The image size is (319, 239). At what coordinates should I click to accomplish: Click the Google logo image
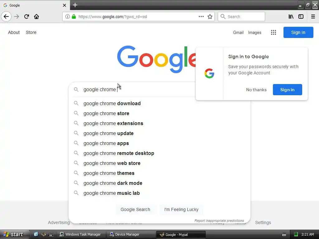tap(157, 59)
